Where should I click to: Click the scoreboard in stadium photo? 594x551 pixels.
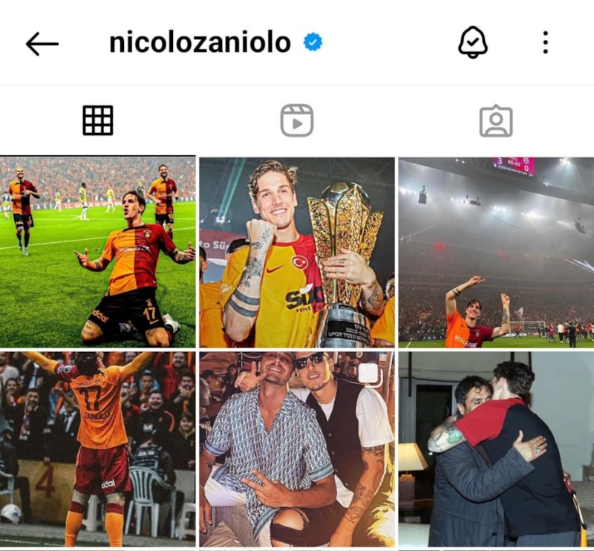point(513,166)
